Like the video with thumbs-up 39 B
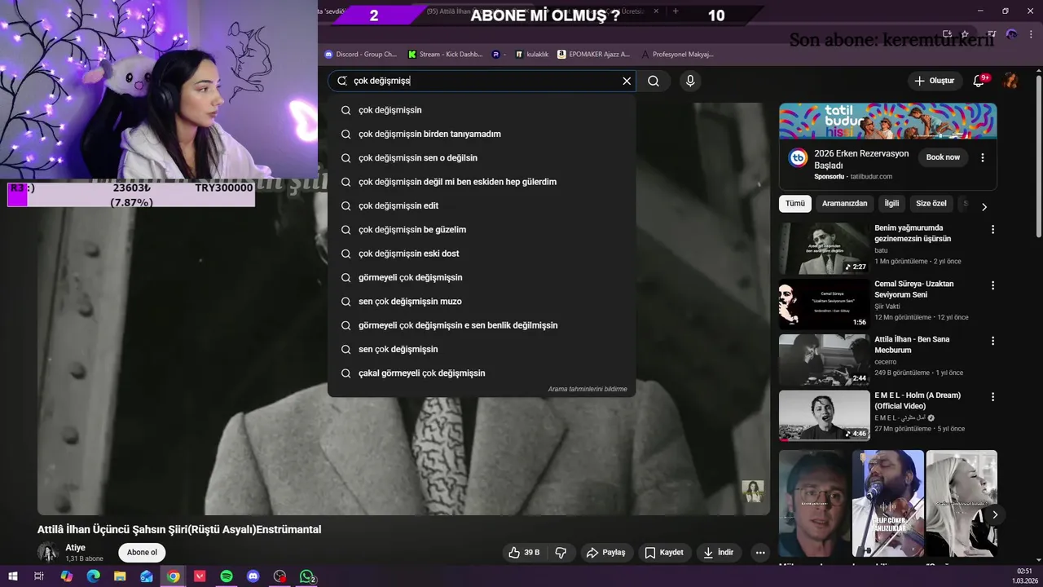The width and height of the screenshot is (1043, 587). 524,552
